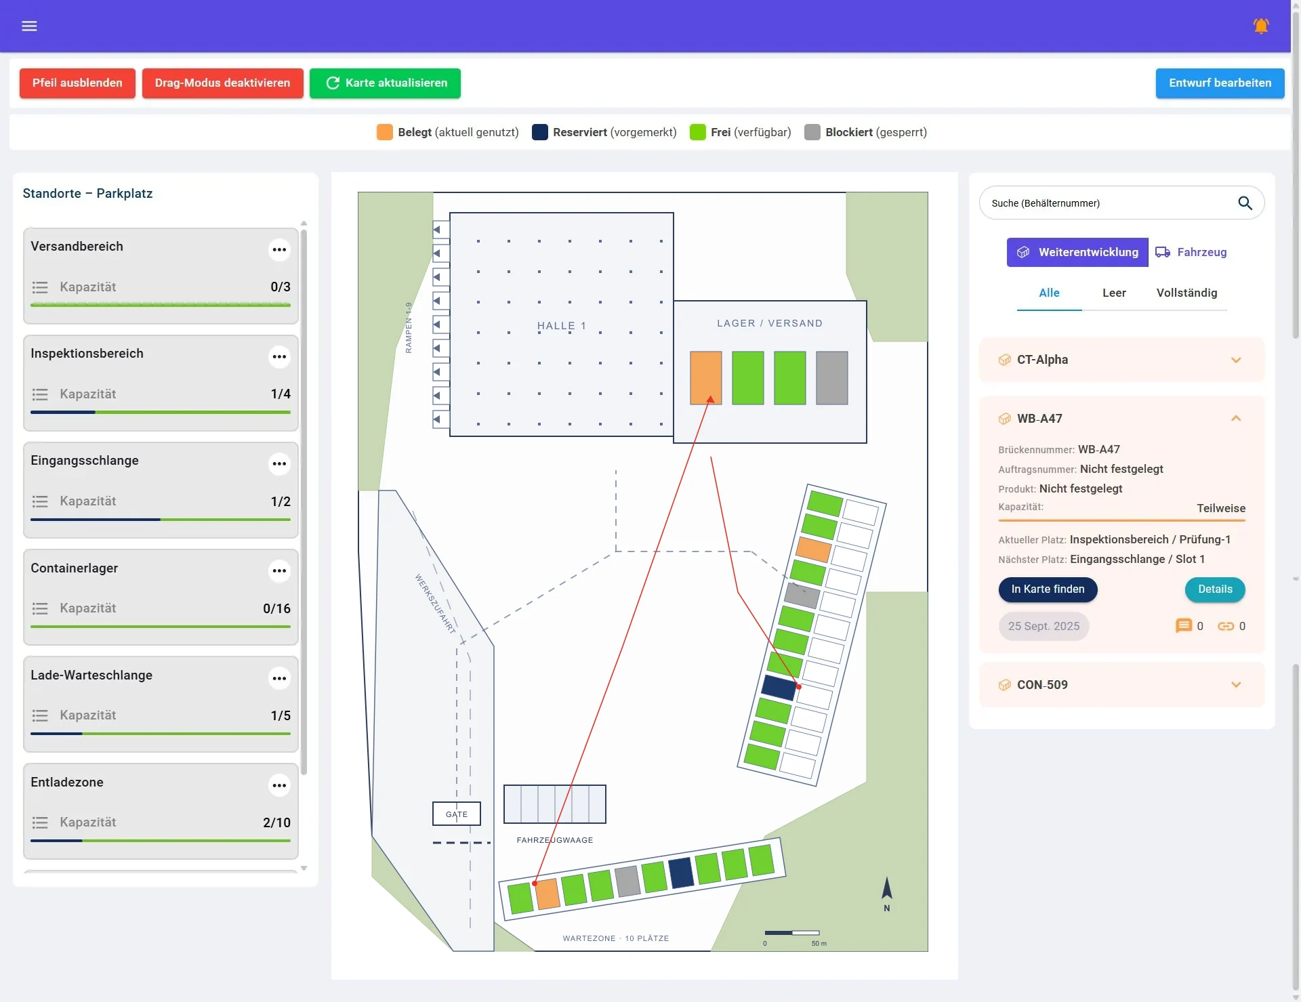Screen dimensions: 1301x1002
Task: Click gray blocked slot in Lager / Versand
Action: (x=831, y=378)
